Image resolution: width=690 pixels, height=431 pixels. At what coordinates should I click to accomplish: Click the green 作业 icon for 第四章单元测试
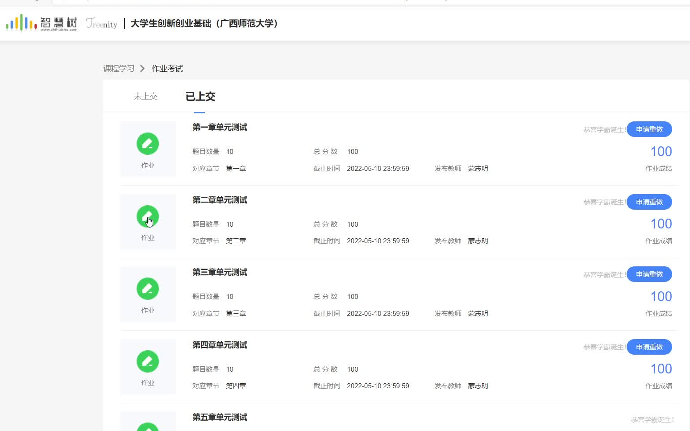tap(148, 361)
